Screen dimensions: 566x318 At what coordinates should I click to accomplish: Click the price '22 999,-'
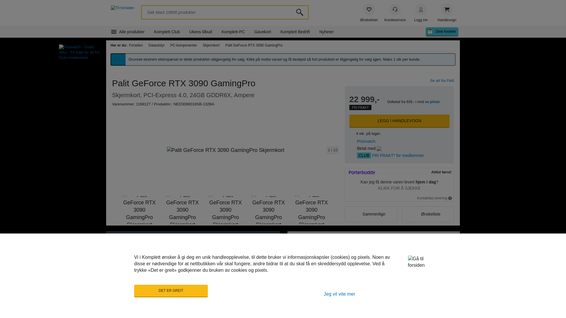click(x=364, y=100)
